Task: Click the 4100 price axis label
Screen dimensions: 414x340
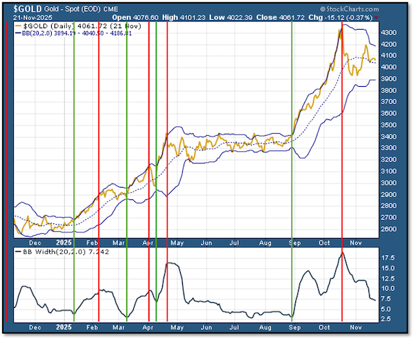Action: click(388, 55)
